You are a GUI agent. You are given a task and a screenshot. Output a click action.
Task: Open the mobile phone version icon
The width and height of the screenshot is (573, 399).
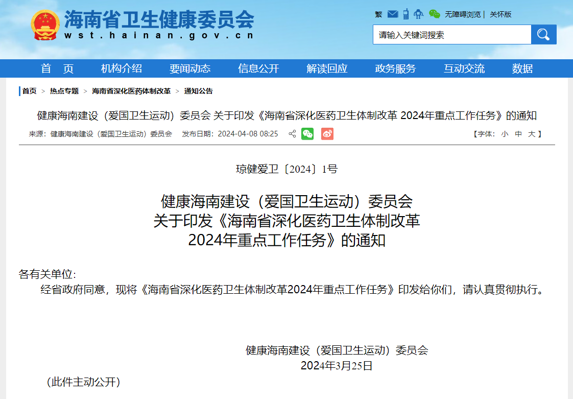(x=405, y=14)
